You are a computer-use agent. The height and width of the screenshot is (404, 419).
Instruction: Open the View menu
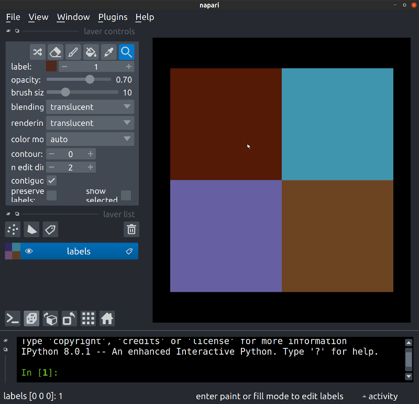point(38,17)
